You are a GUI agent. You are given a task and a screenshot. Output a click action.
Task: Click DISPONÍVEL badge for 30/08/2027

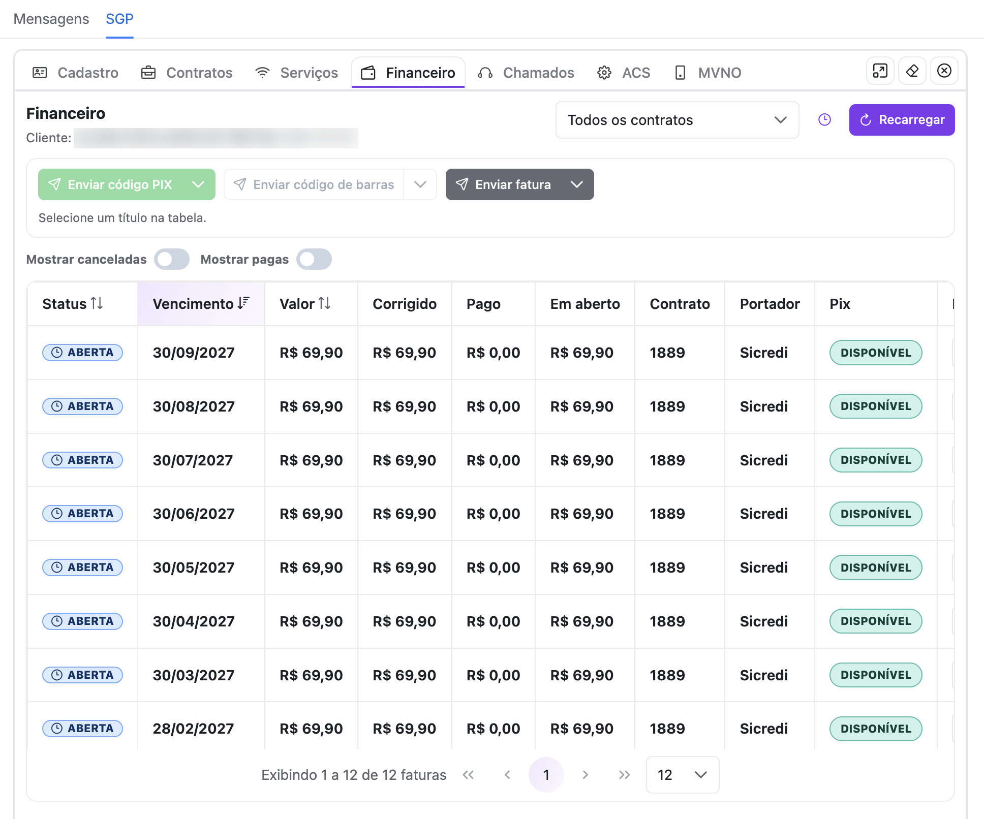876,406
